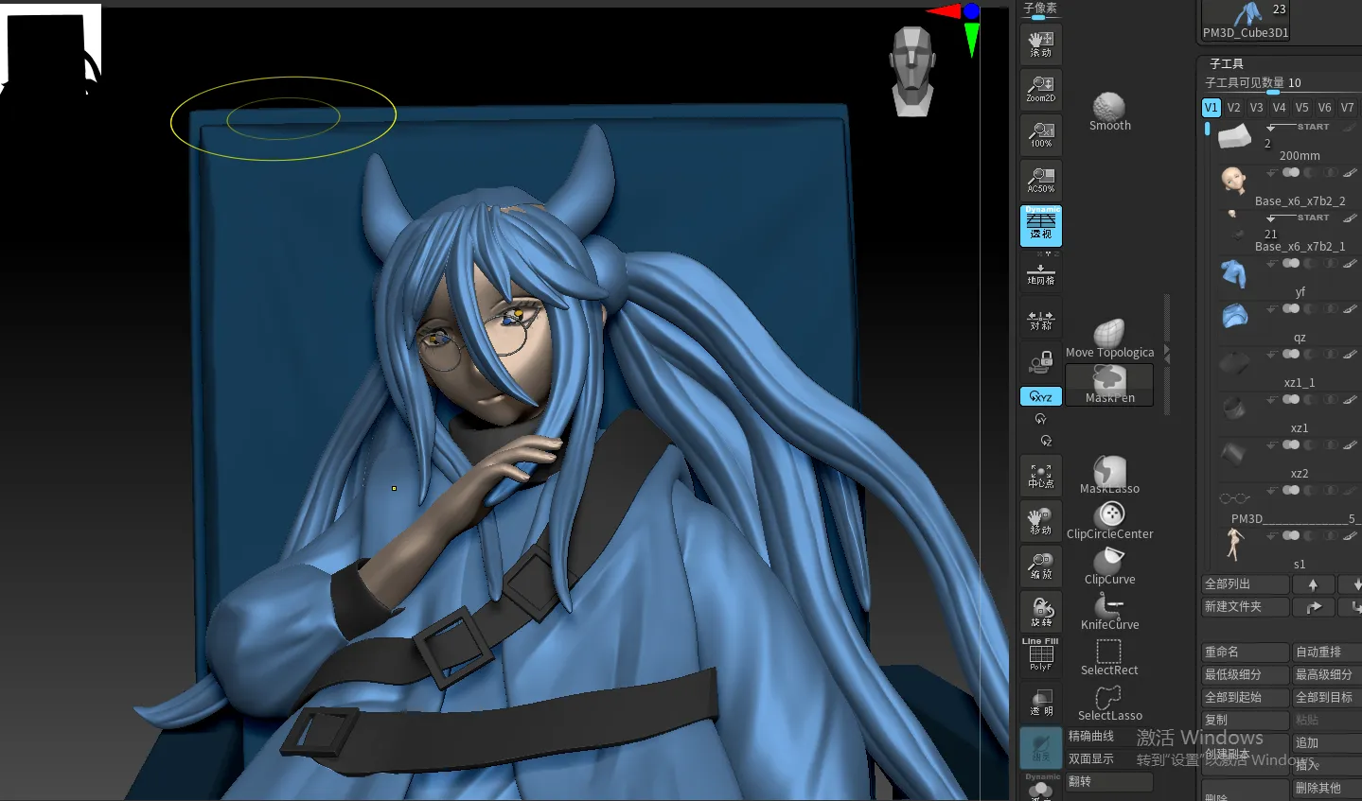The height and width of the screenshot is (801, 1362).
Task: Click the 新建文件夹 (New Folder) button
Action: (1245, 607)
